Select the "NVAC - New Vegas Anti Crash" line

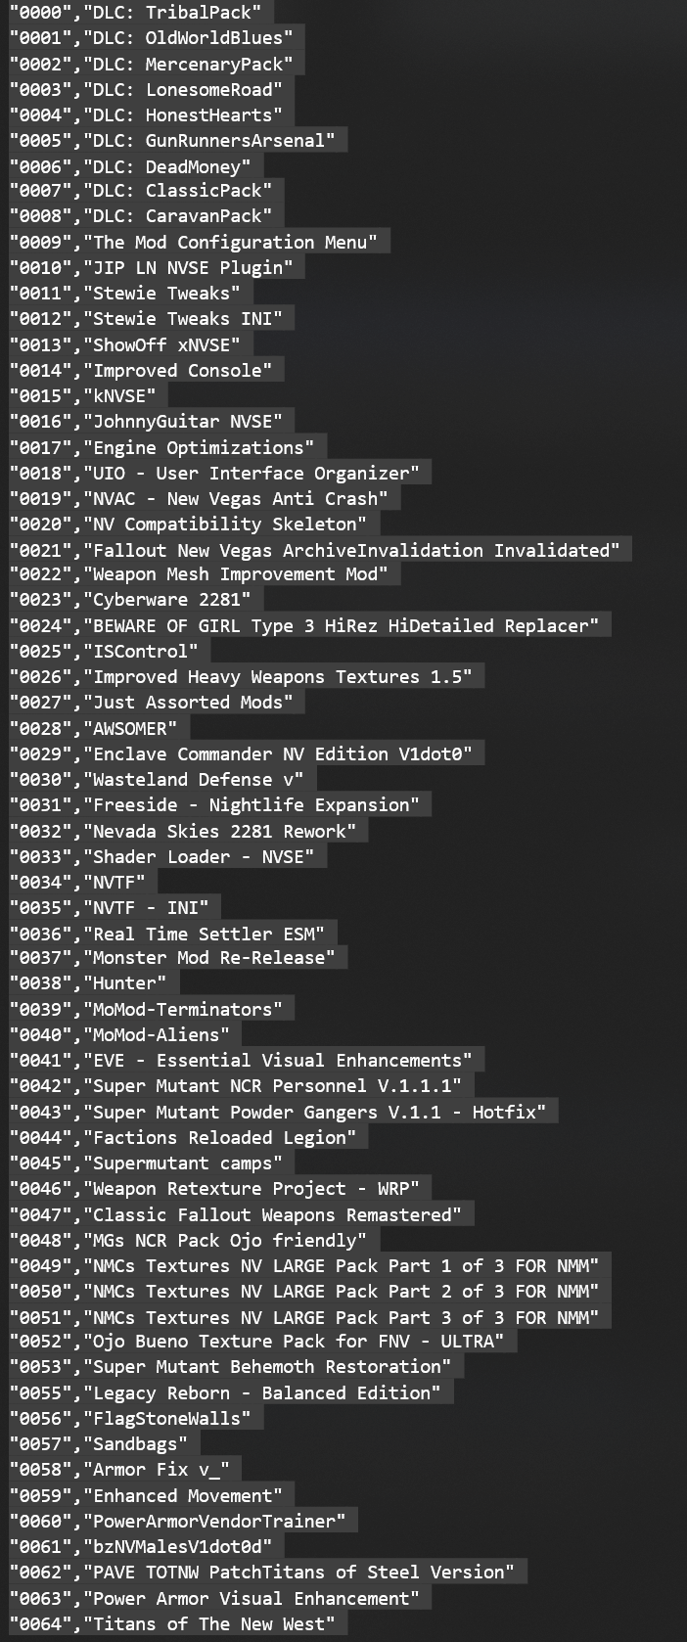[x=199, y=499]
